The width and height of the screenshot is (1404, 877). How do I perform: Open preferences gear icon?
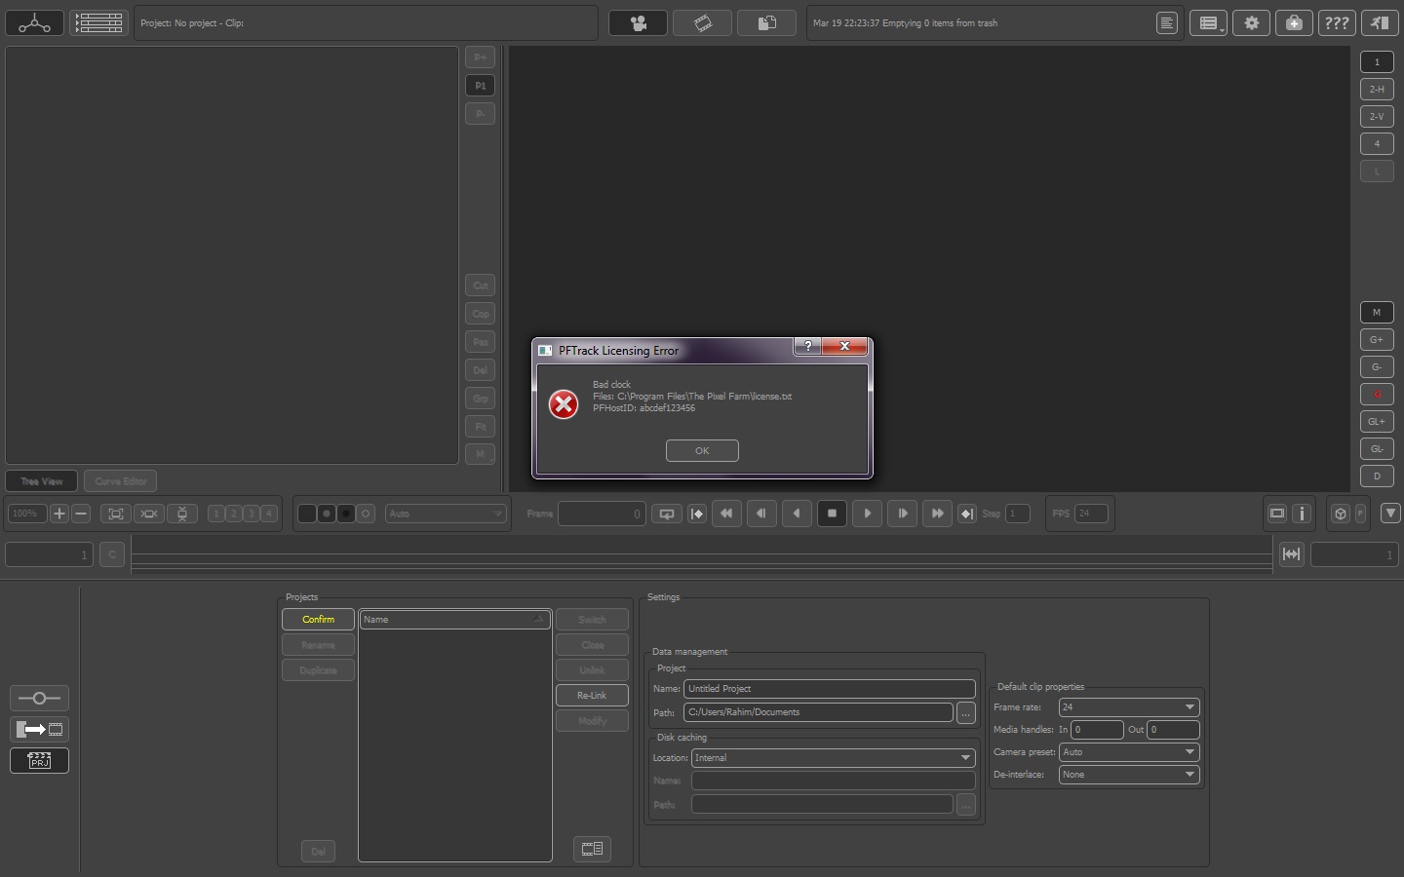1252,22
